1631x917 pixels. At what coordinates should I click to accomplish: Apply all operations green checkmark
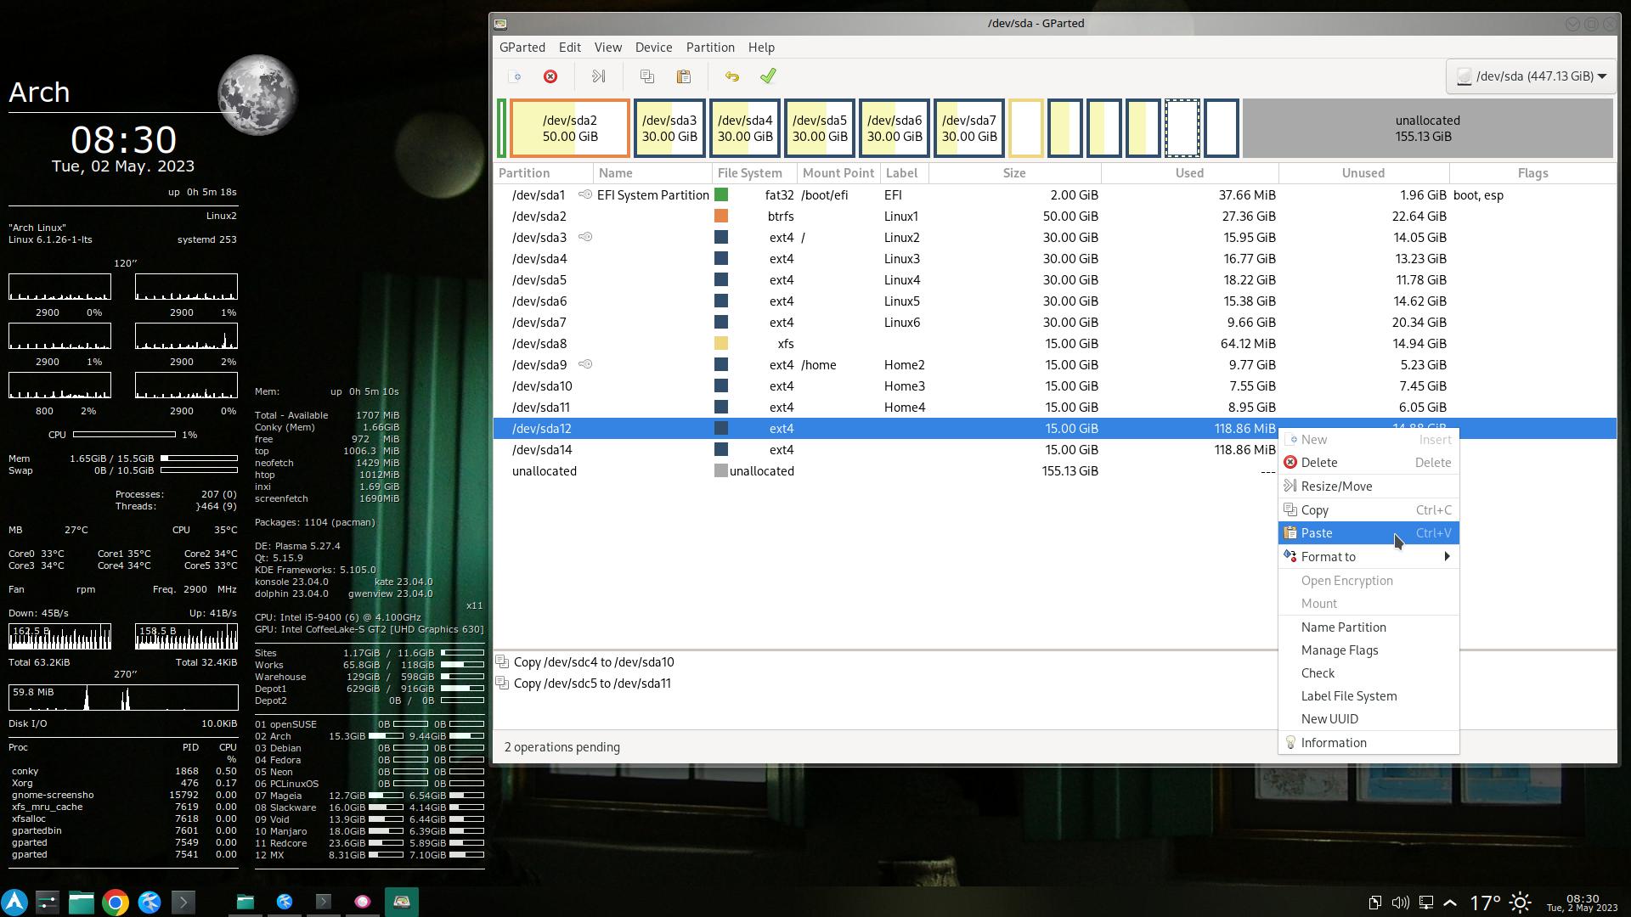click(768, 76)
